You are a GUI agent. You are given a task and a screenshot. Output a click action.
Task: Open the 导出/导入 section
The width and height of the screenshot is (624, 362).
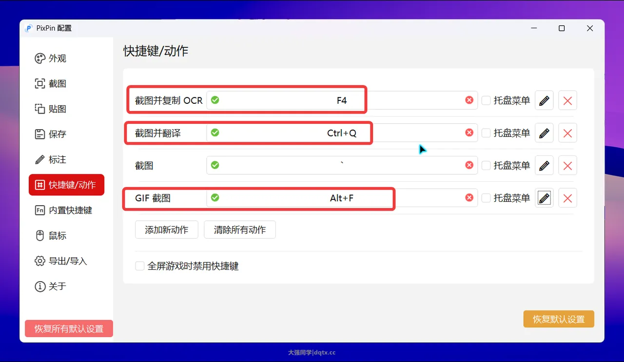point(67,261)
